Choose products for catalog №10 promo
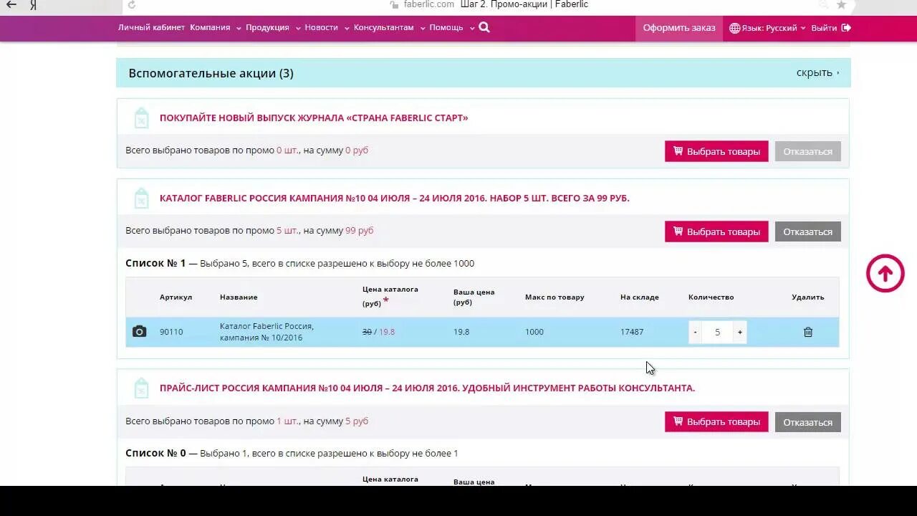 pyautogui.click(x=716, y=231)
